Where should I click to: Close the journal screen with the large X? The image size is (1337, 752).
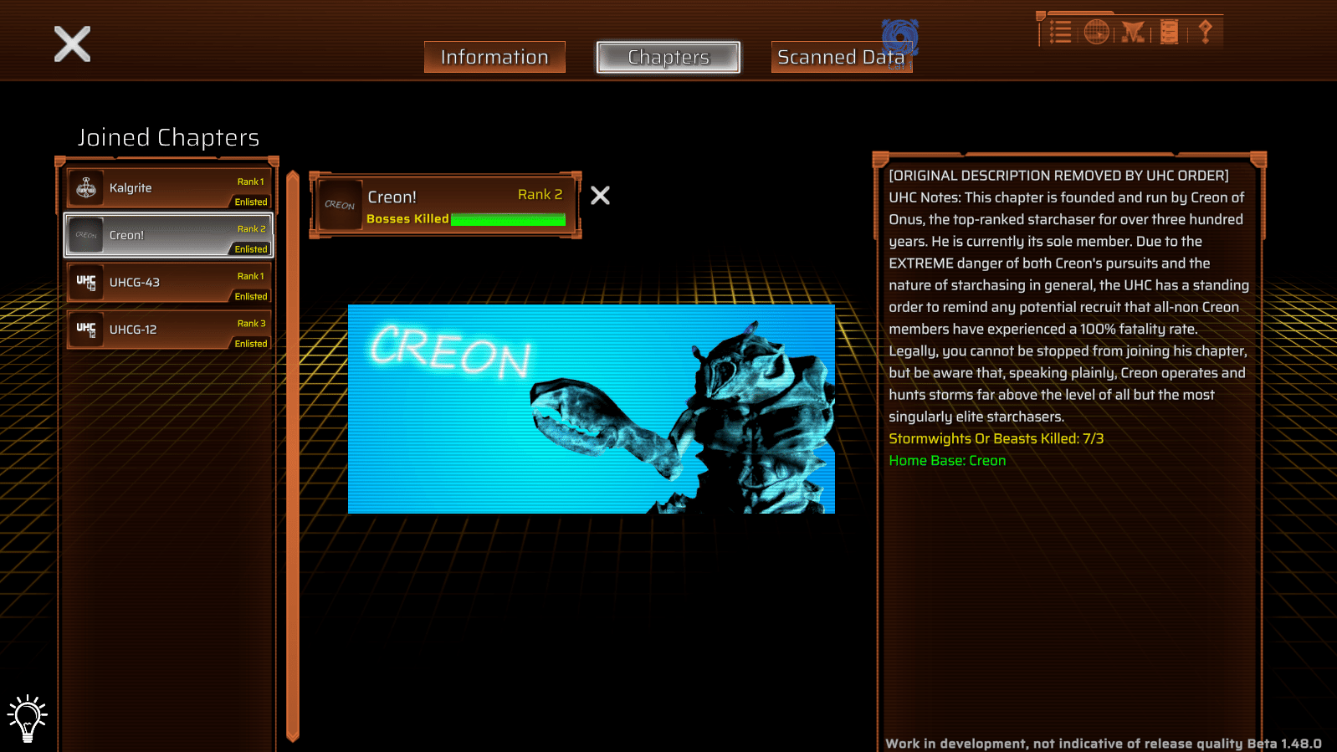[x=72, y=43]
